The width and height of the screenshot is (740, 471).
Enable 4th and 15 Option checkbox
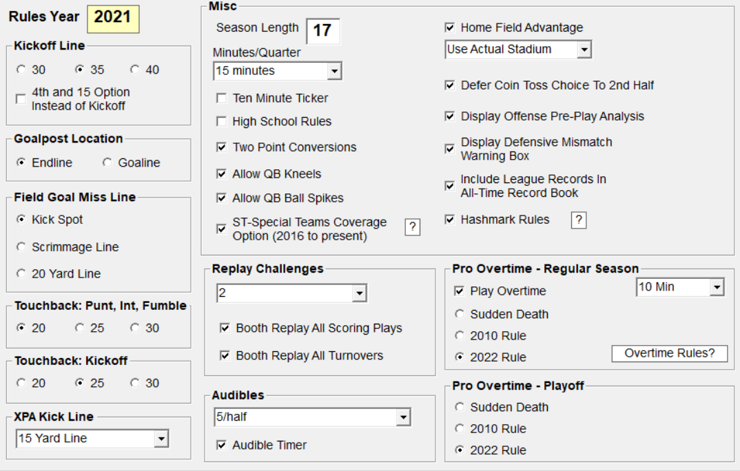coord(21,99)
